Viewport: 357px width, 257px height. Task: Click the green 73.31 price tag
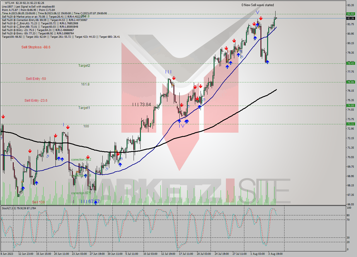351,124
